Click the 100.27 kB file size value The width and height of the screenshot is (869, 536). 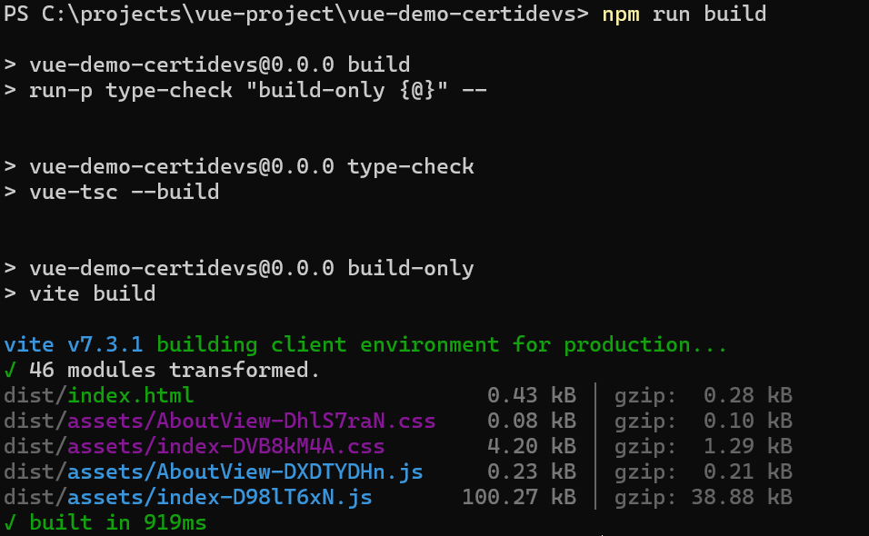click(518, 498)
